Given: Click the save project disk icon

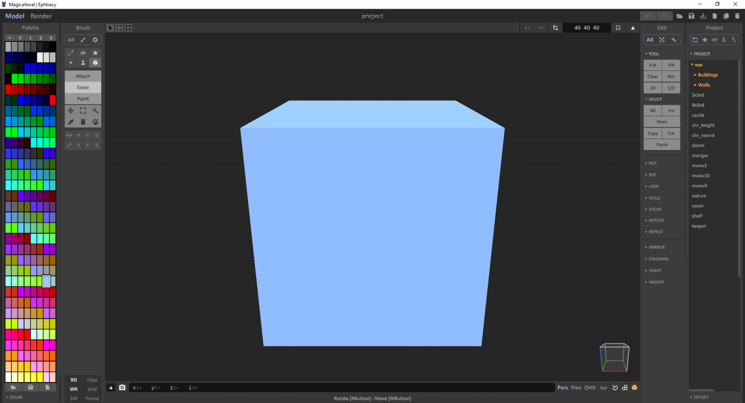Looking at the screenshot, I should 691,16.
